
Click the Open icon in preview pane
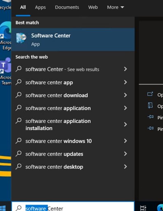click(x=150, y=94)
